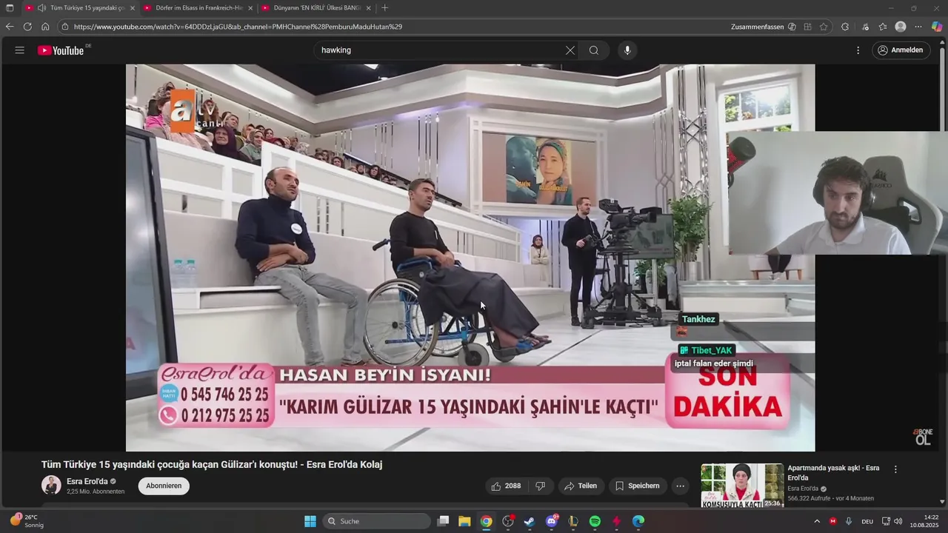Open suggested video's channel Esra Erol'da
The height and width of the screenshot is (533, 948).
click(803, 489)
